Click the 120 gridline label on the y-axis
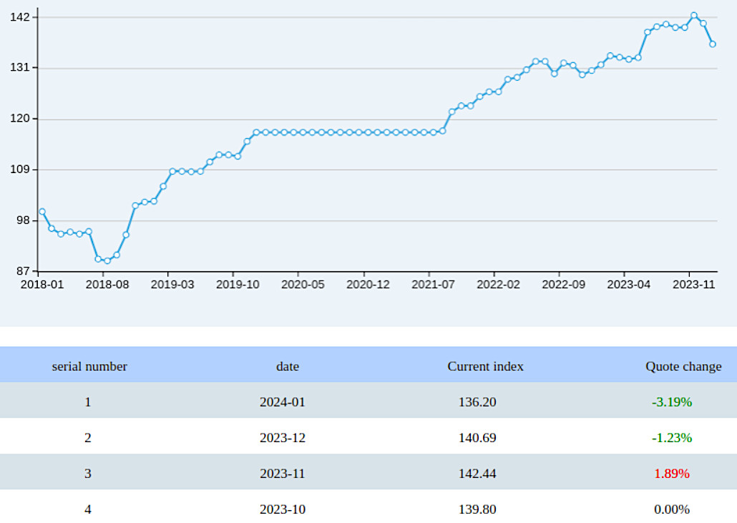The height and width of the screenshot is (523, 737). tap(19, 117)
